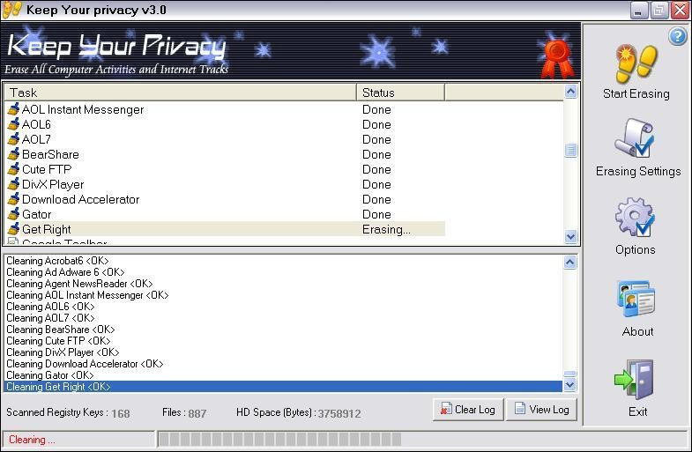Click the log panel scroll up arrow

pos(569,263)
